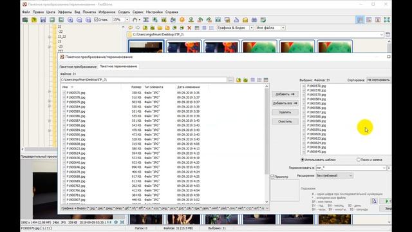Click the fit-to-window icon in status bar
The height and width of the screenshot is (232, 412).
coord(122,222)
